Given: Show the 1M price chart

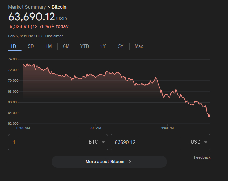Looking at the screenshot, I should 49,46.
